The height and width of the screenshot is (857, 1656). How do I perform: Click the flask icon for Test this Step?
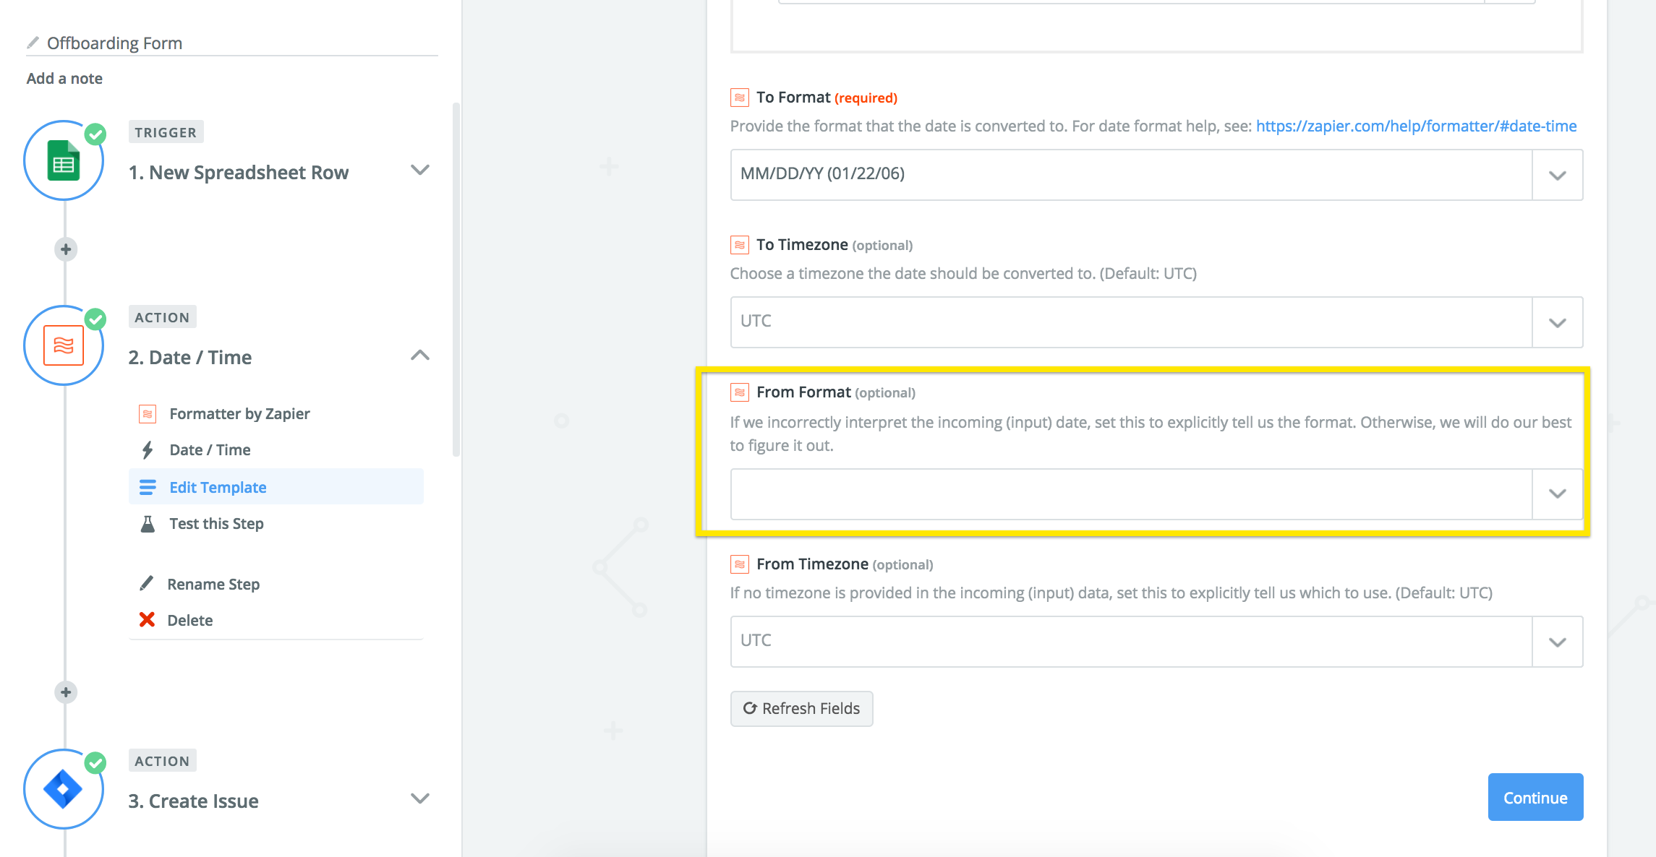148,524
